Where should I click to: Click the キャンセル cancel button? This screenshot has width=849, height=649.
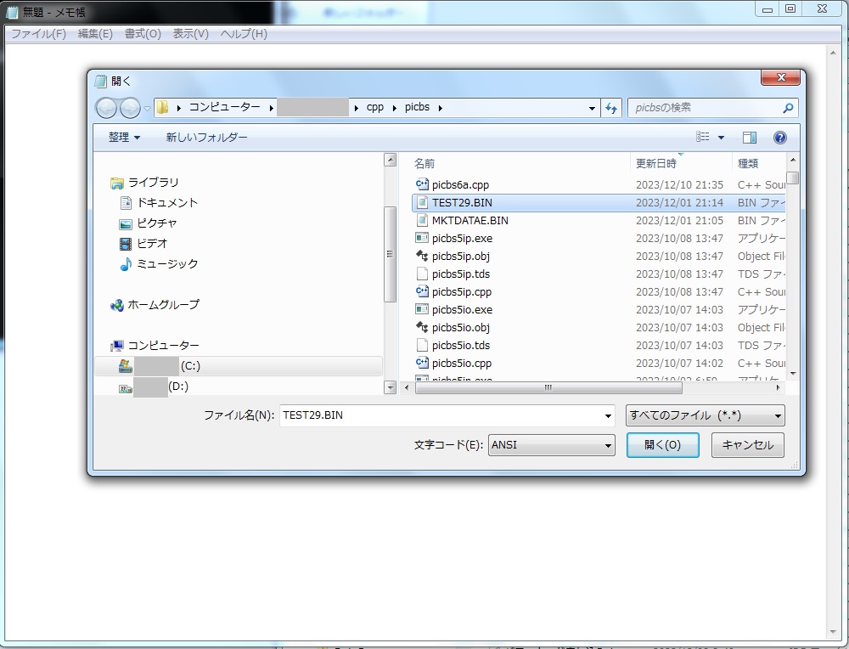coord(748,445)
